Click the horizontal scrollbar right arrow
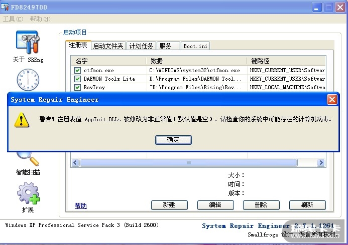The width and height of the screenshot is (348, 245). click(321, 163)
